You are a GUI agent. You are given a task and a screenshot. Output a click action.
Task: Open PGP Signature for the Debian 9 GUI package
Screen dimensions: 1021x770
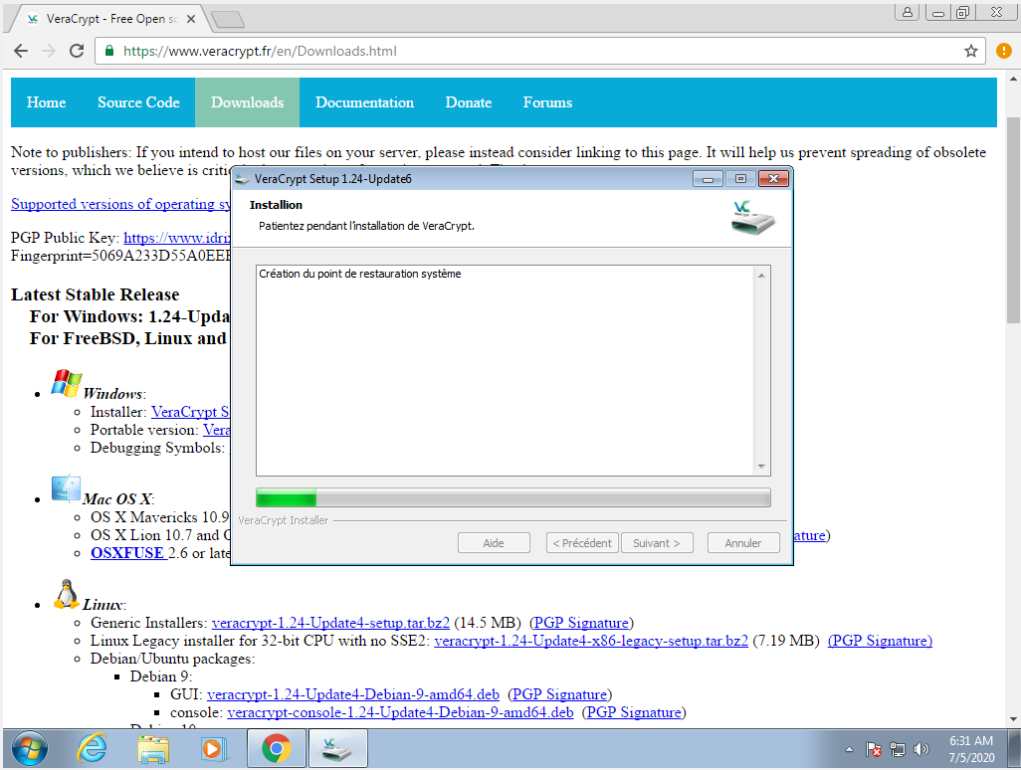[560, 694]
